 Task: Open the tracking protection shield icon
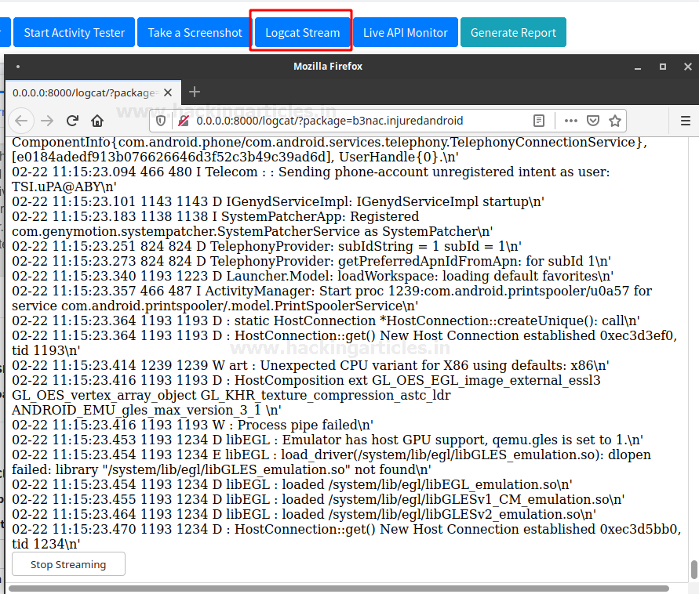[161, 121]
